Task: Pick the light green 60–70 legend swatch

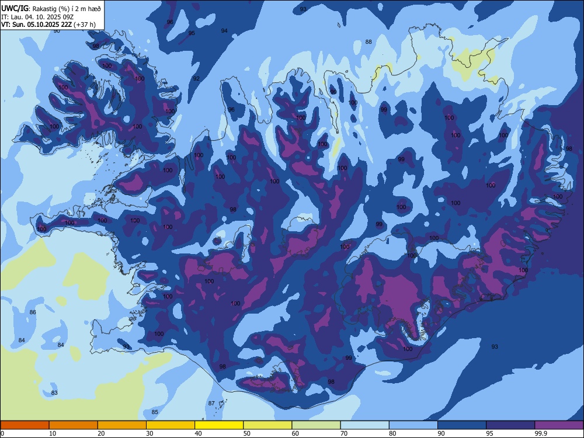Action: pyautogui.click(x=316, y=425)
